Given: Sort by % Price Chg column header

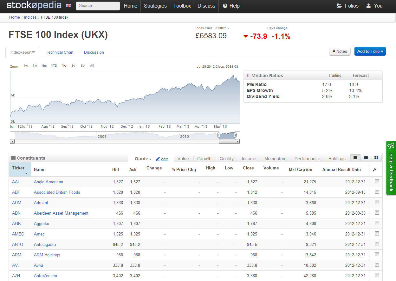Looking at the screenshot, I should click(184, 169).
